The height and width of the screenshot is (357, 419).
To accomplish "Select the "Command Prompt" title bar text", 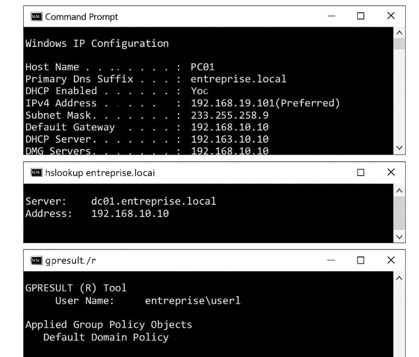I will 81,17.
